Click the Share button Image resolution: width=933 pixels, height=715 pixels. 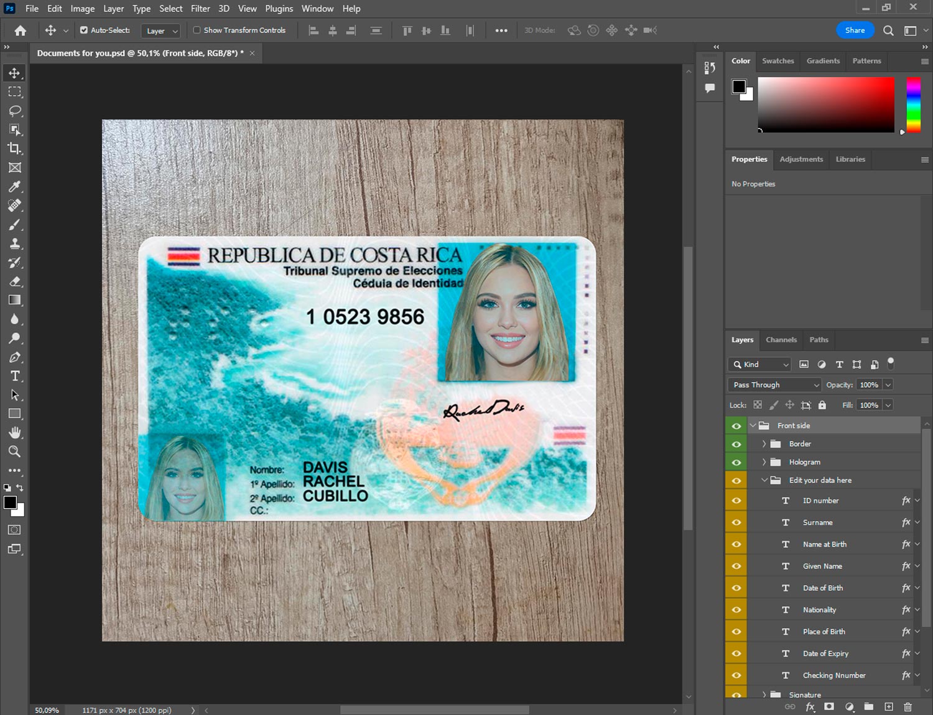coord(855,30)
